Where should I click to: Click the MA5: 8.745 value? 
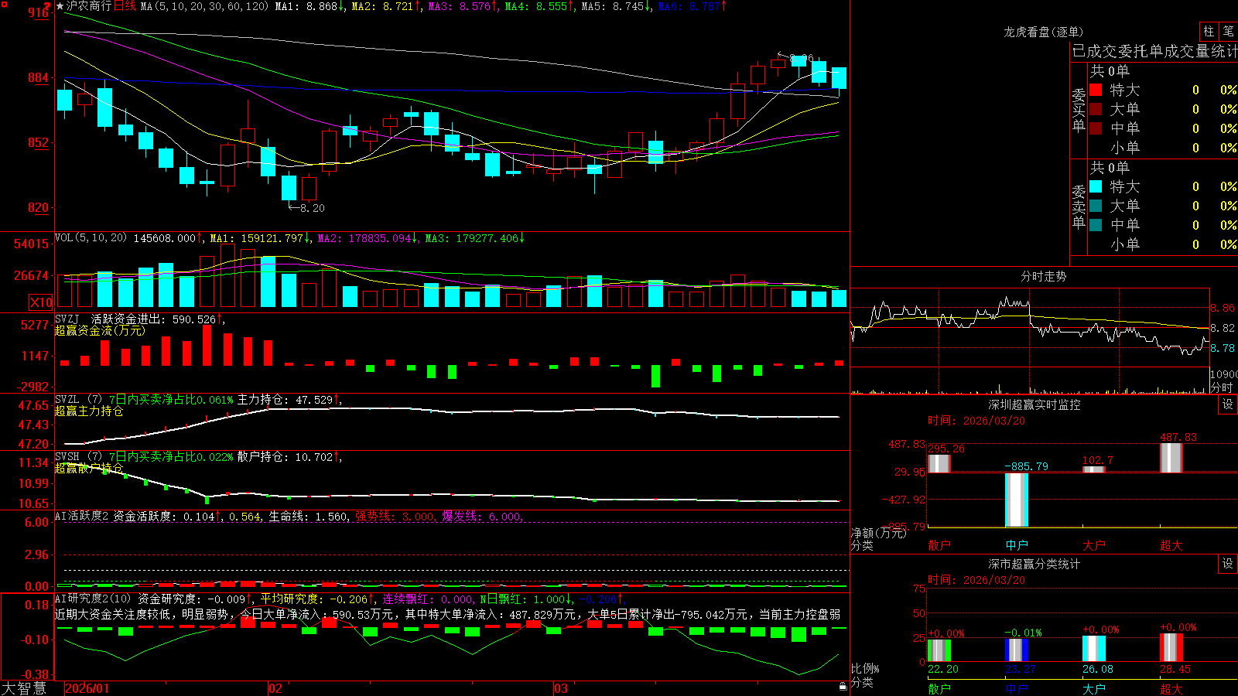coord(616,6)
